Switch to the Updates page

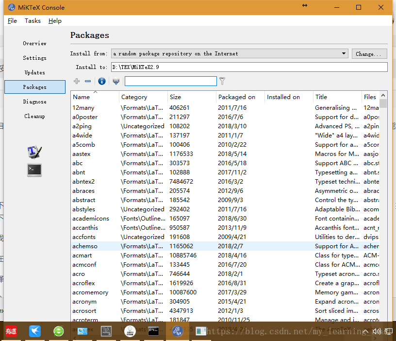coord(34,72)
